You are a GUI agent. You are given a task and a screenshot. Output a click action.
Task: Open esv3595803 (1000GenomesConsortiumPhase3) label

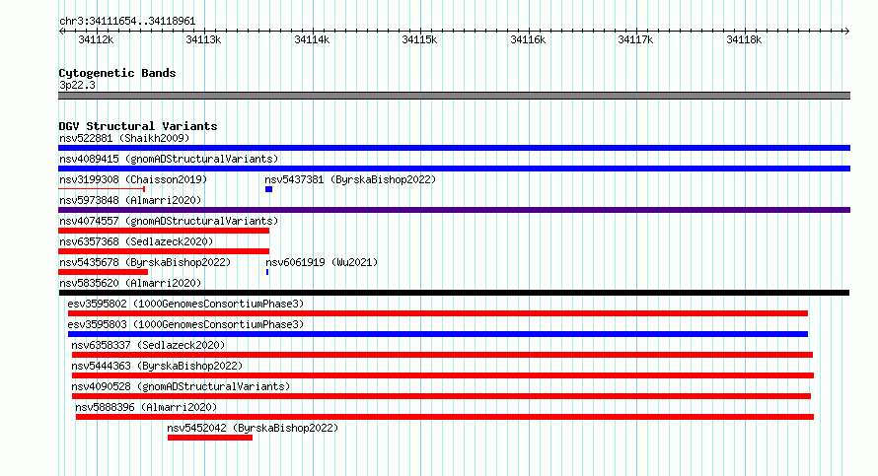(185, 324)
